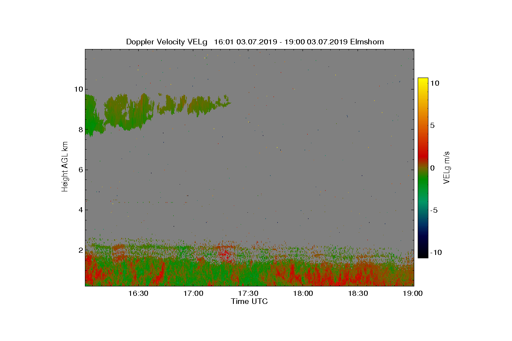Click the 16:30 time tick label
Screen dimensions: 512x341
(x=138, y=293)
